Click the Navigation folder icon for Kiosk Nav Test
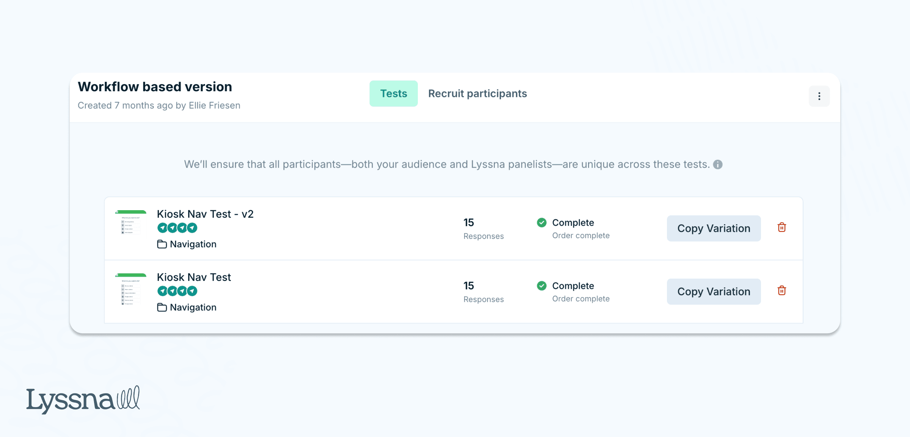This screenshot has width=910, height=437. (x=162, y=307)
